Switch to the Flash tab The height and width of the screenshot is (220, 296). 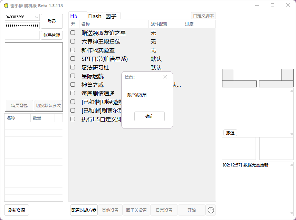[95, 16]
